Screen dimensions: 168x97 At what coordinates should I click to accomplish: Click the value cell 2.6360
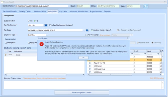(153, 69)
